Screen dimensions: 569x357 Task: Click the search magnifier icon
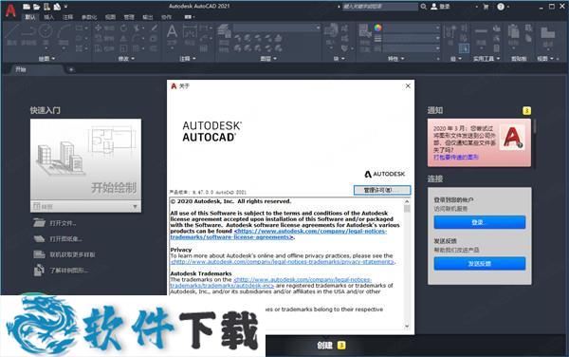tap(424, 7)
